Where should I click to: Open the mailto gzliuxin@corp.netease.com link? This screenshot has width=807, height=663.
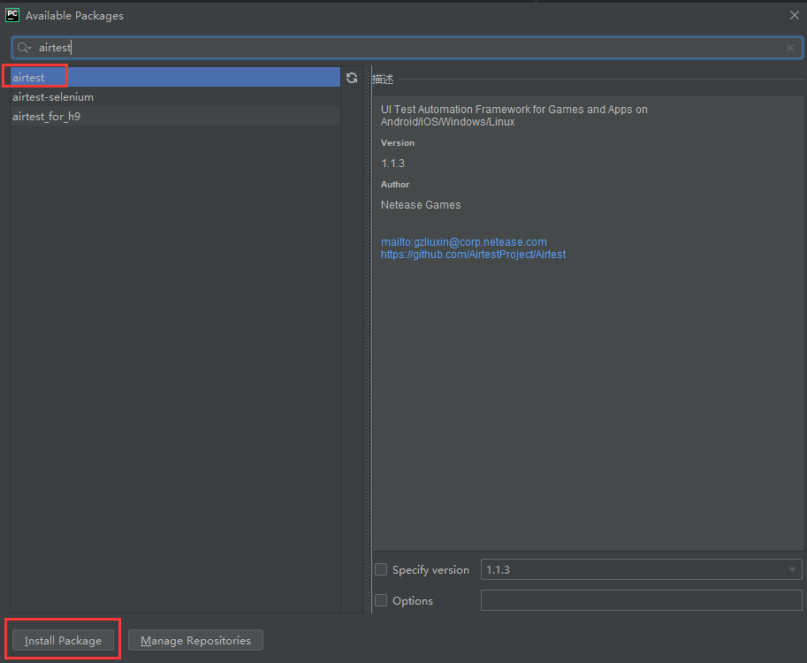pyautogui.click(x=464, y=242)
